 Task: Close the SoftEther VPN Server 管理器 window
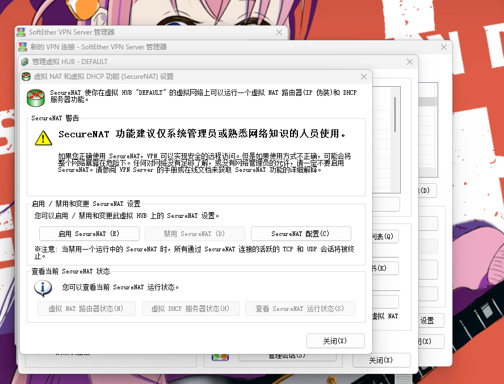point(279,32)
